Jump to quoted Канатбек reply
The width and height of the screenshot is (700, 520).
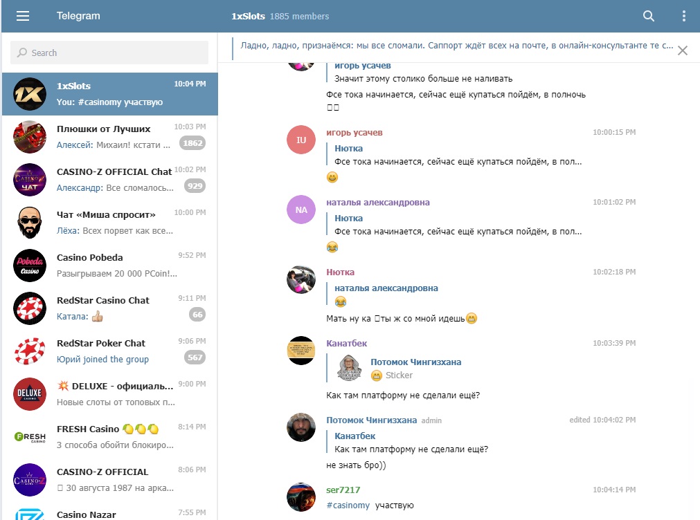click(x=408, y=443)
